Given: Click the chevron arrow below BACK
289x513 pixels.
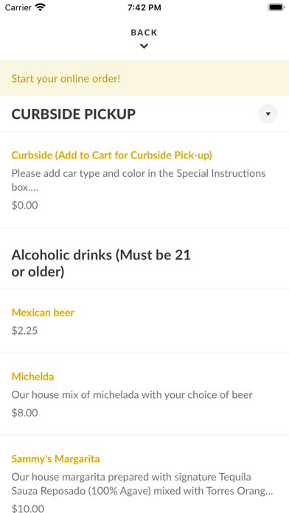Looking at the screenshot, I should [x=144, y=46].
